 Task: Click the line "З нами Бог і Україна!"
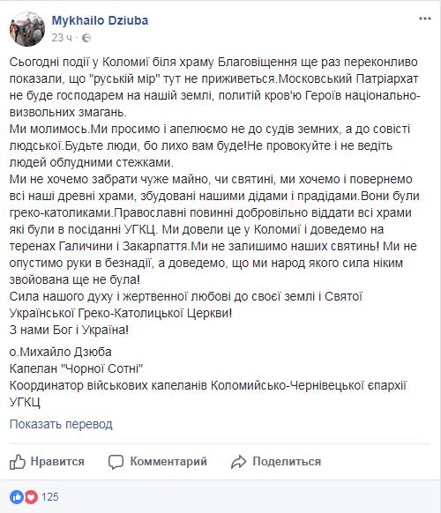coord(69,330)
